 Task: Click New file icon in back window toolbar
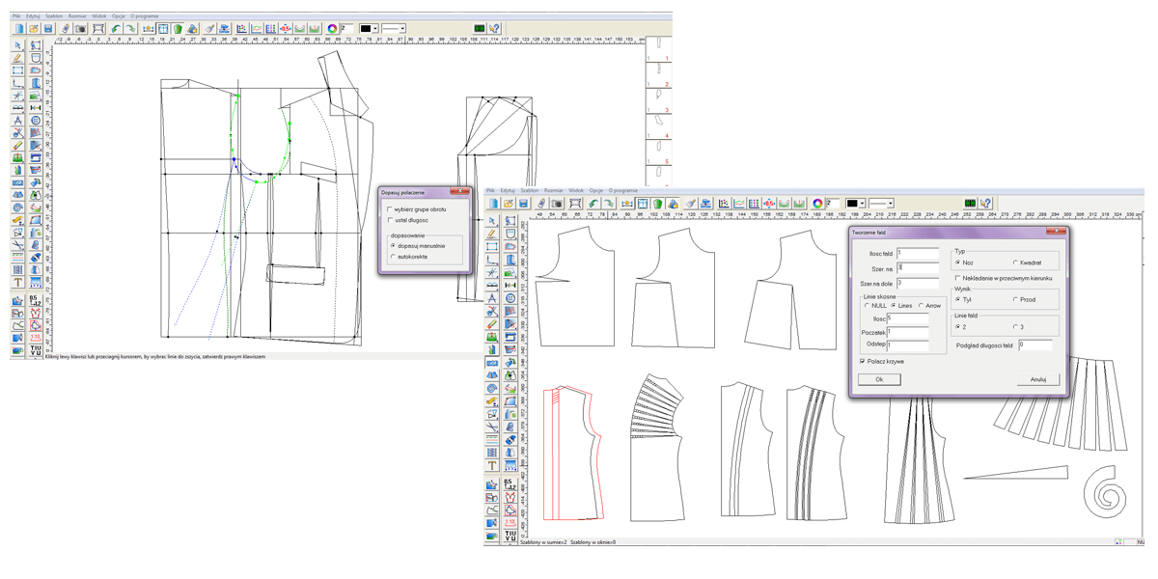[x=18, y=29]
